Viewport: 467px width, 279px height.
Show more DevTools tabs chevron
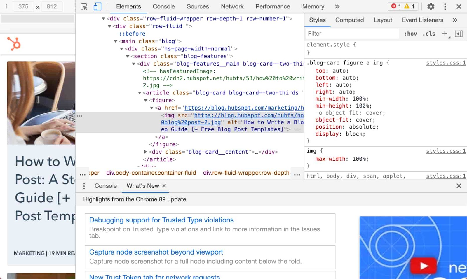(337, 6)
